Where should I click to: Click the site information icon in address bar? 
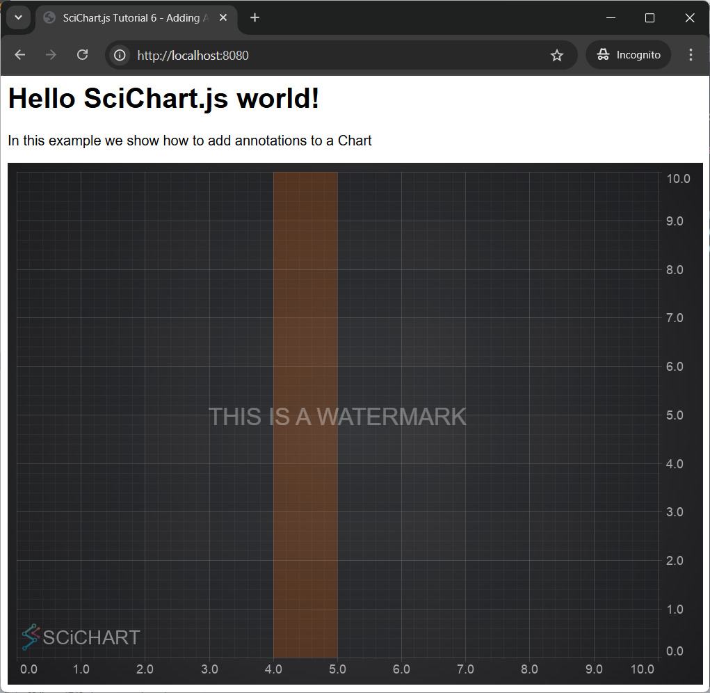[x=120, y=55]
